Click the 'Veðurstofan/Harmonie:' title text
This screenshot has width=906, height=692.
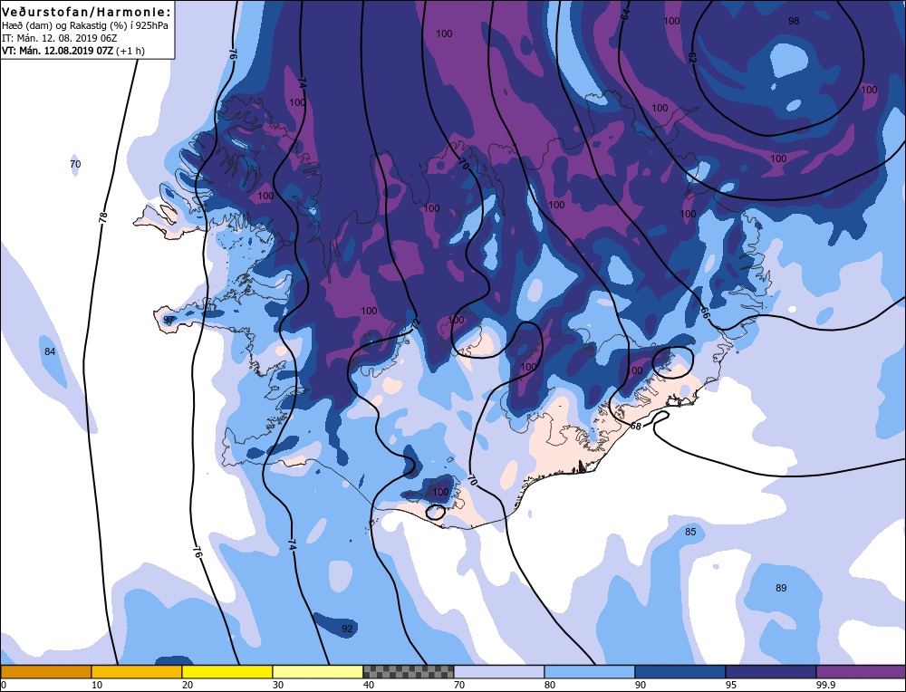click(x=87, y=12)
